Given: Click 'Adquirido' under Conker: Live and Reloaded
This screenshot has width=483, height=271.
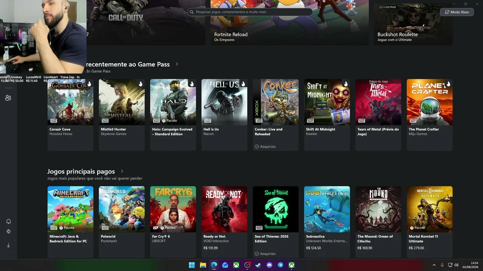Looking at the screenshot, I should [x=265, y=146].
